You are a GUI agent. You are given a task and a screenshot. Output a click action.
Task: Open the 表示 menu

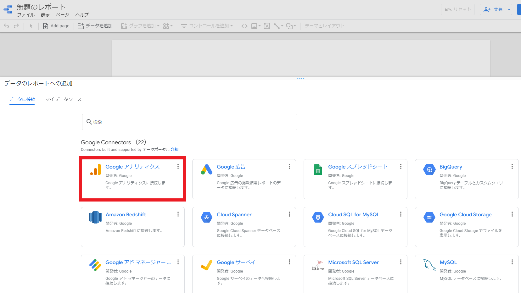pos(45,15)
